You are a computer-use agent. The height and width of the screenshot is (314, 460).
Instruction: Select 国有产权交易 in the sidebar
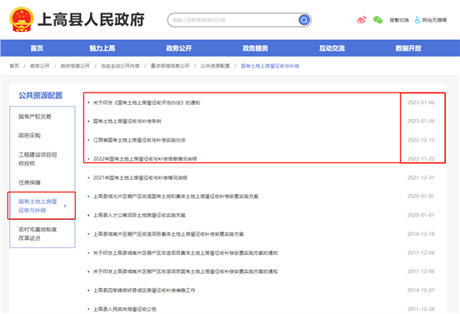[x=35, y=117]
